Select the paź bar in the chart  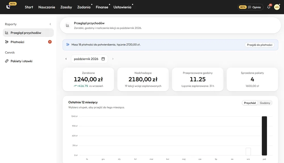click(264, 136)
